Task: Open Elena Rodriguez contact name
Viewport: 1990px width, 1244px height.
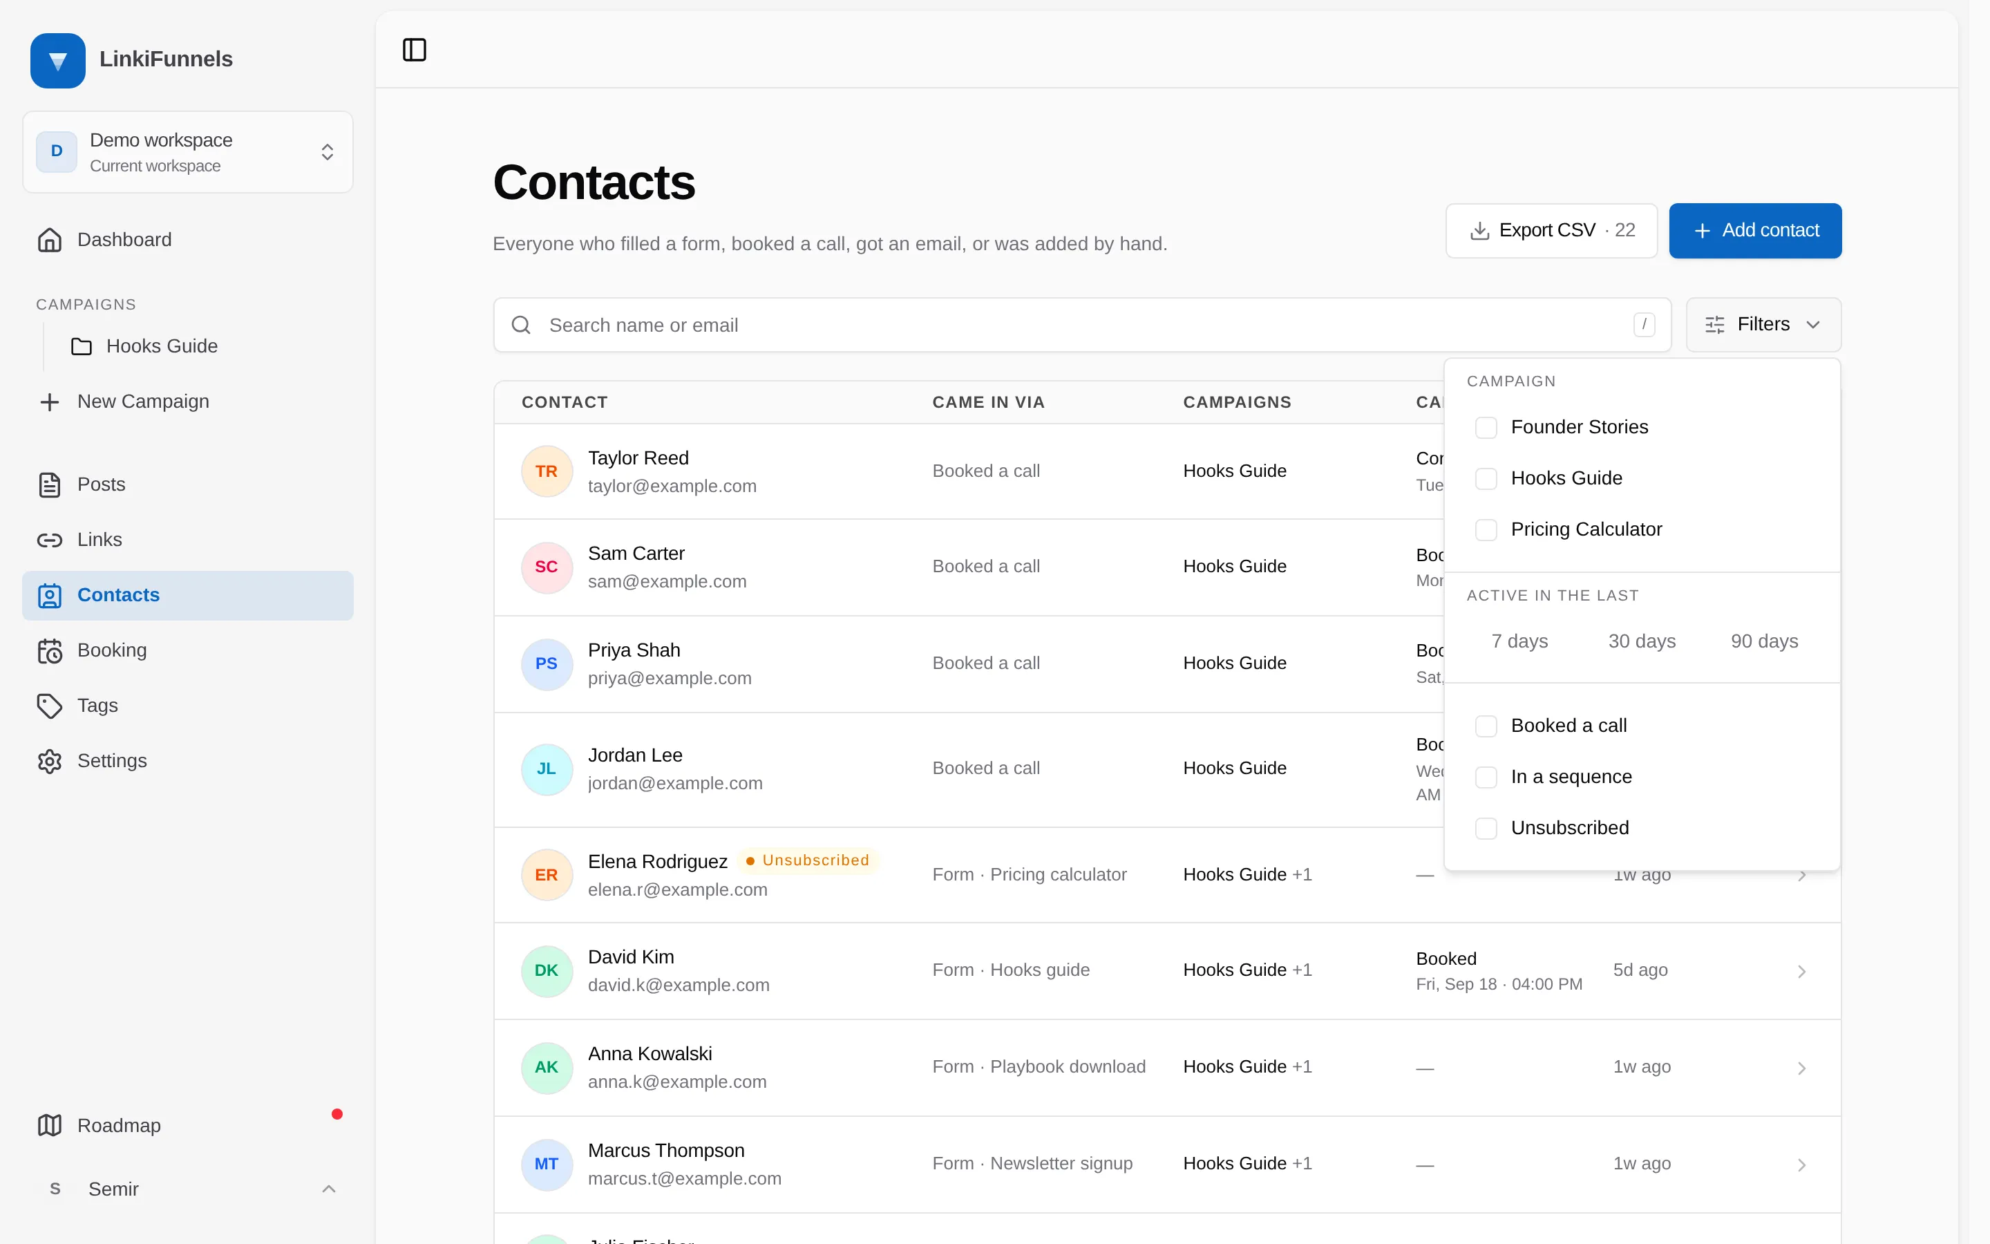Action: [x=657, y=861]
